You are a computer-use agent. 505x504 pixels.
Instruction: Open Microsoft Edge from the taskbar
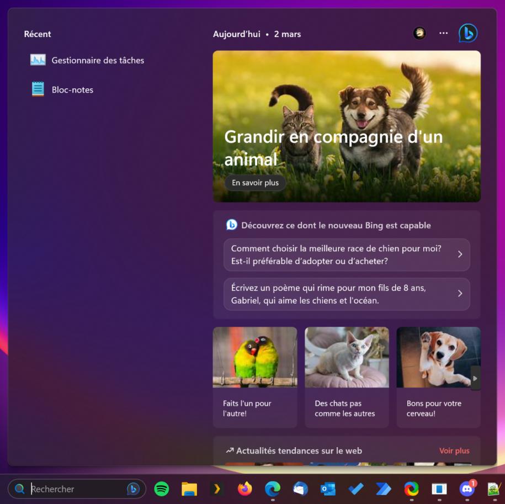(x=273, y=489)
